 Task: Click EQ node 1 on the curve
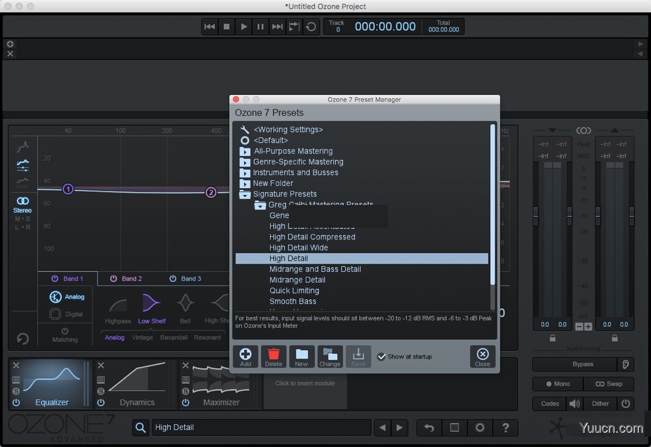68,189
